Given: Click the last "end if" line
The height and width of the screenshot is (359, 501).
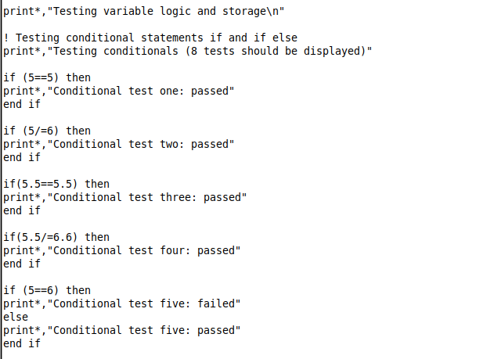Looking at the screenshot, I should point(22,343).
